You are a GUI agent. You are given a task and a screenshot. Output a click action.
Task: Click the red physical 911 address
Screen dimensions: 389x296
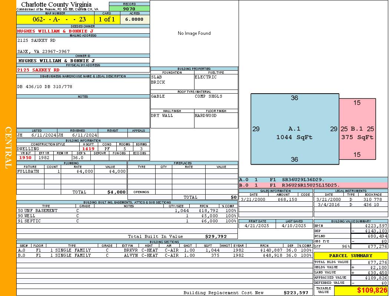pyautogui.click(x=38, y=70)
